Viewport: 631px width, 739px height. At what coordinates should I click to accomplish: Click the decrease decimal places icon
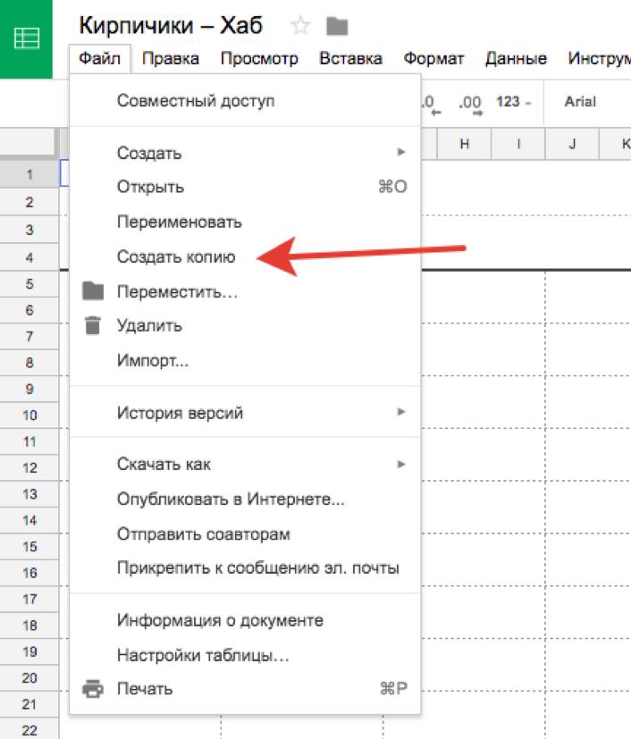(433, 103)
